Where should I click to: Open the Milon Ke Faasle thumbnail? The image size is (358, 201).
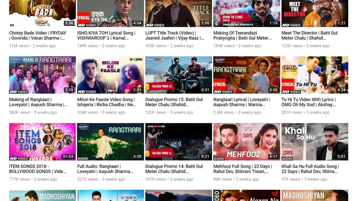(110, 75)
